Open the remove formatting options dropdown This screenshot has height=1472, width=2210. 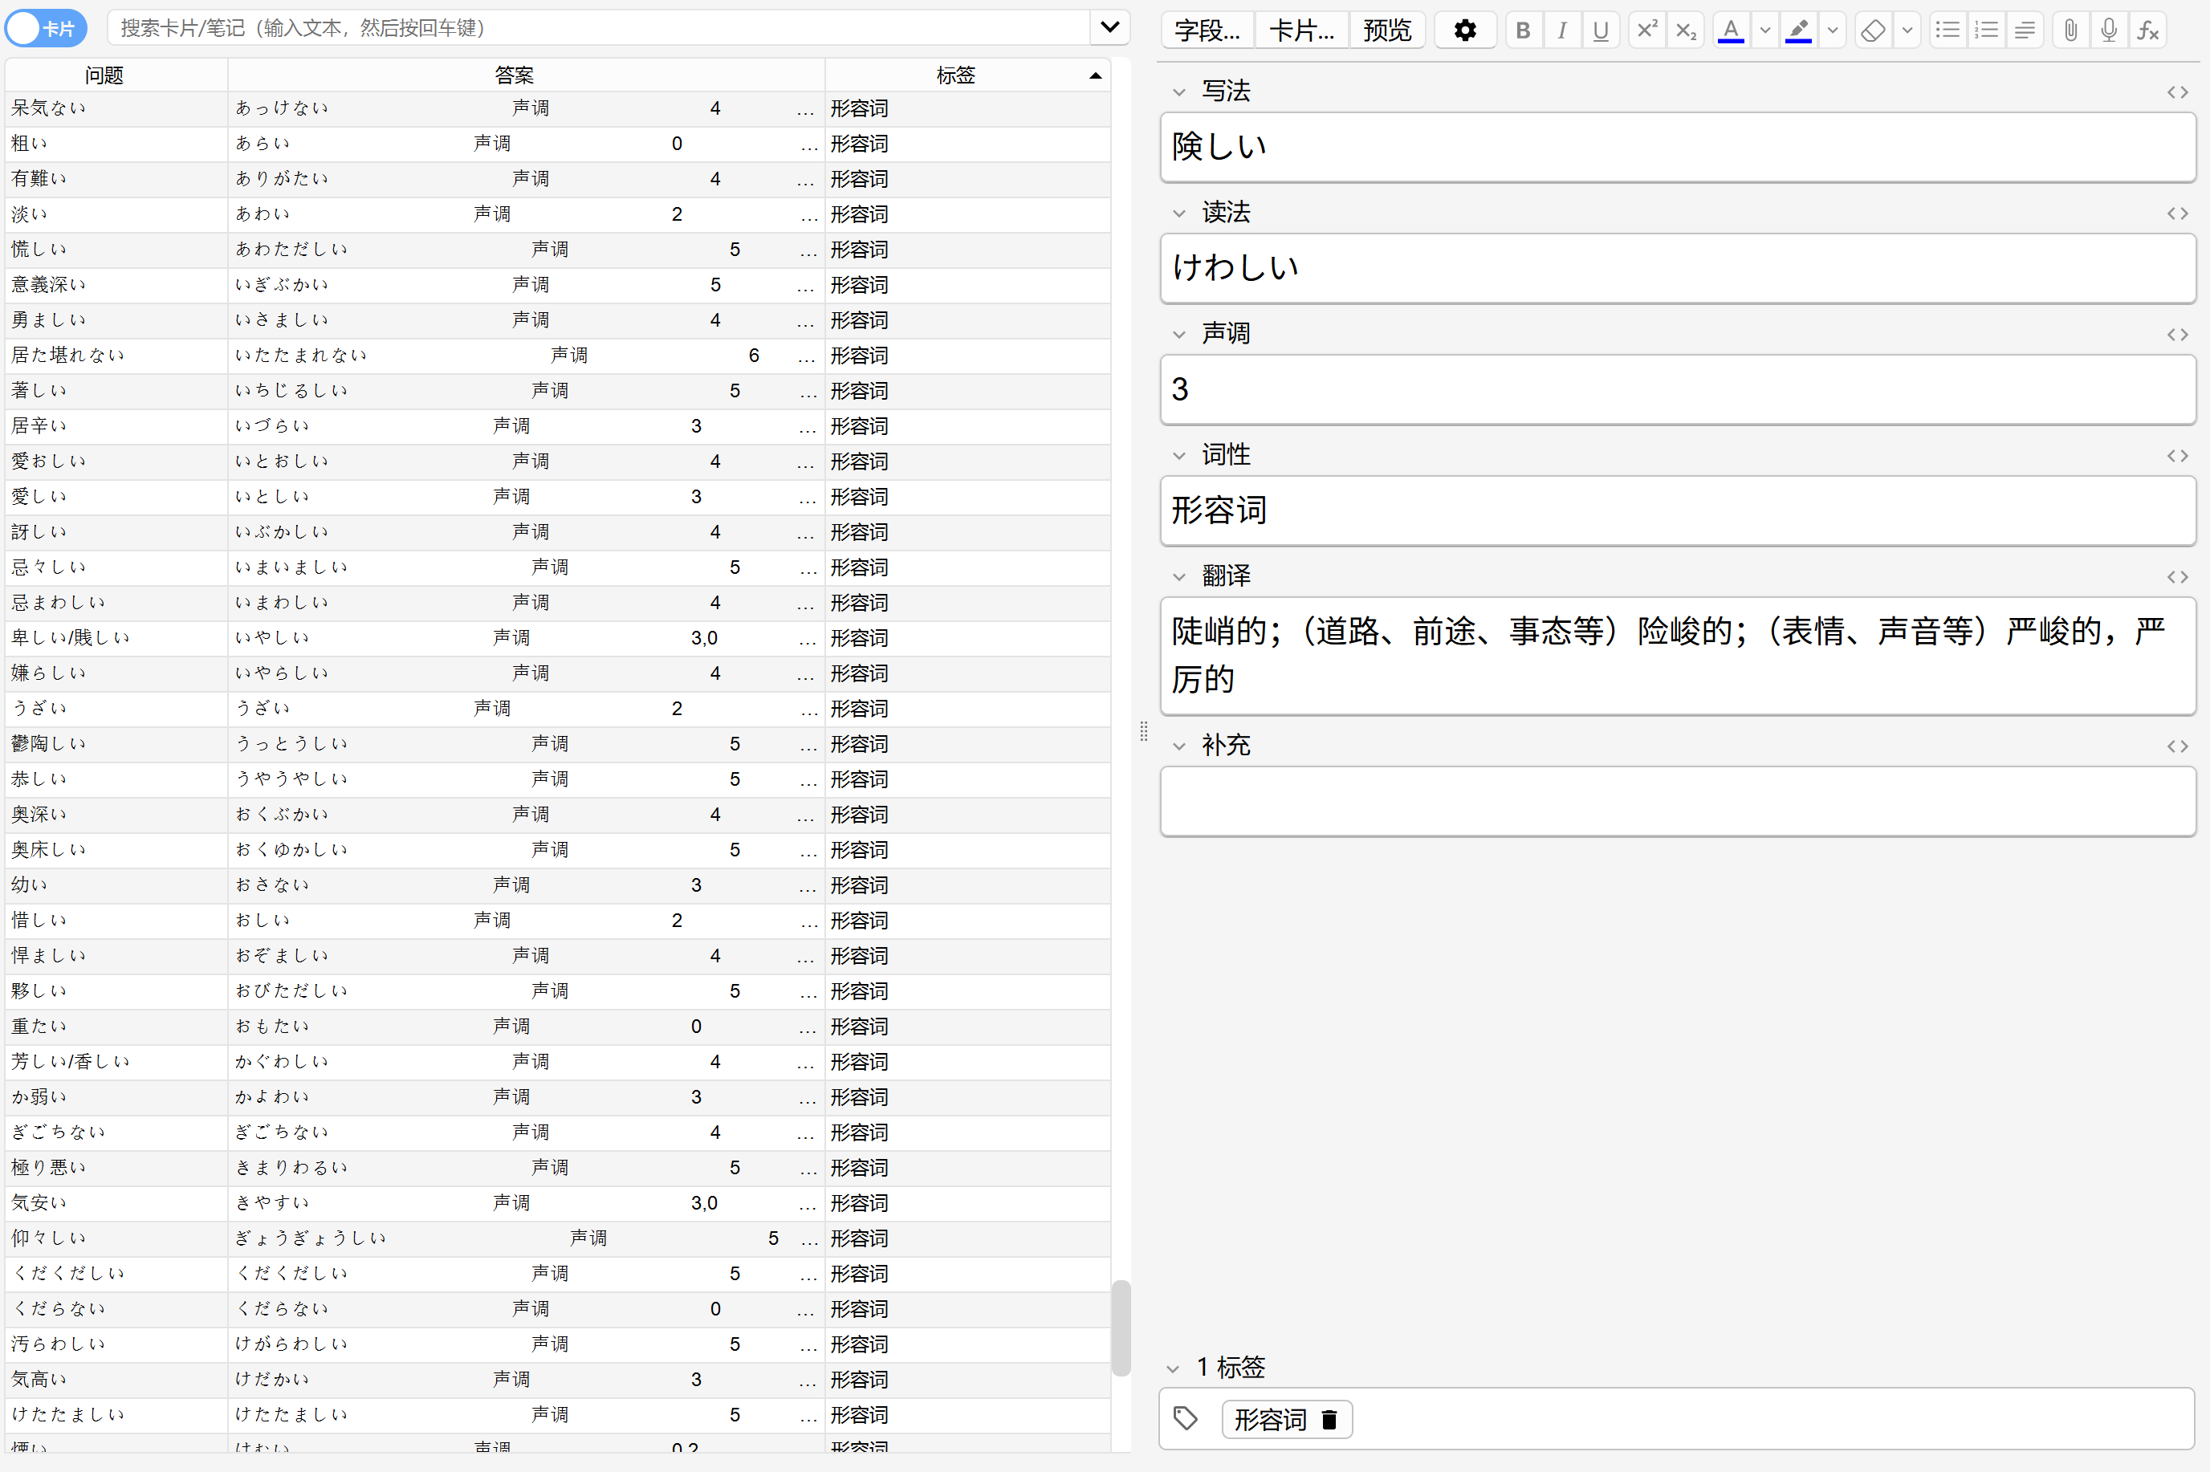pos(1907,30)
